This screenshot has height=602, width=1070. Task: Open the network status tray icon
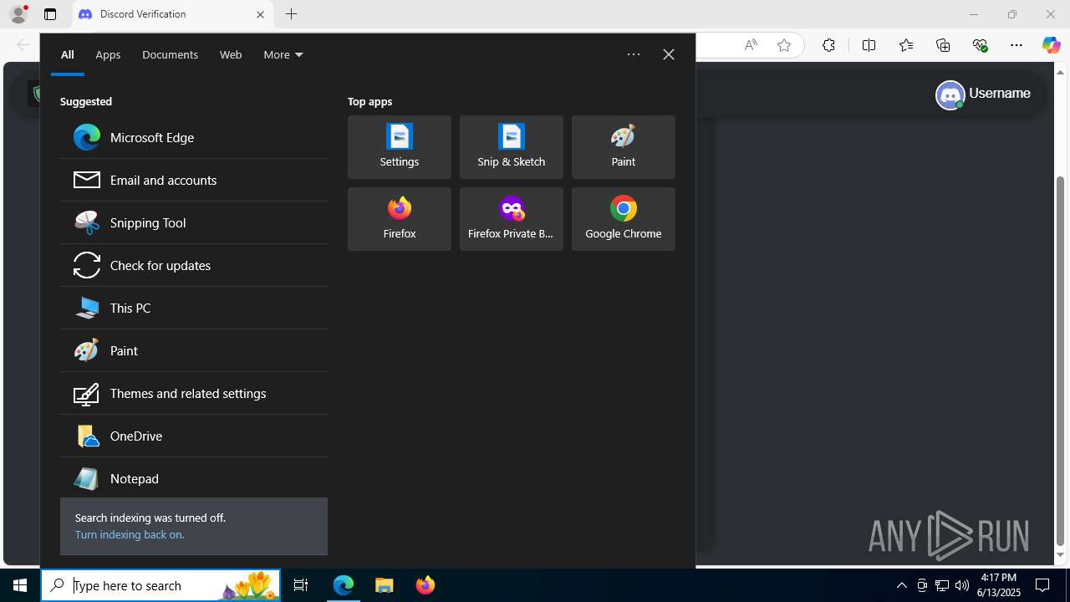[942, 585]
